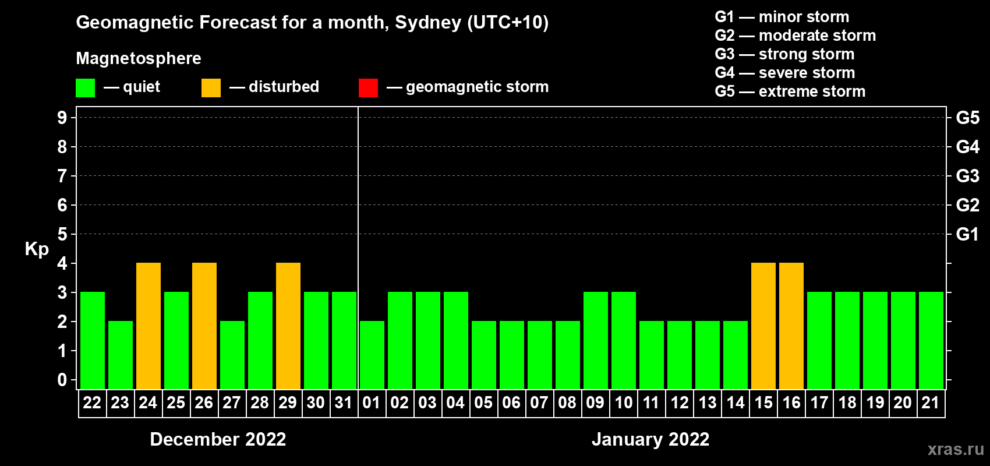Click the Kp axis label
The image size is (990, 466).
click(x=37, y=249)
